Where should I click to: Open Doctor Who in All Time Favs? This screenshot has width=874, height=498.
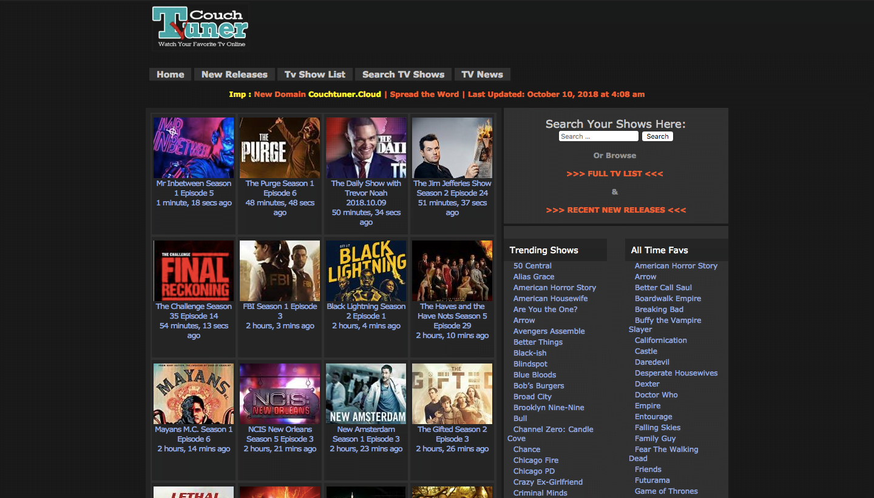click(656, 395)
